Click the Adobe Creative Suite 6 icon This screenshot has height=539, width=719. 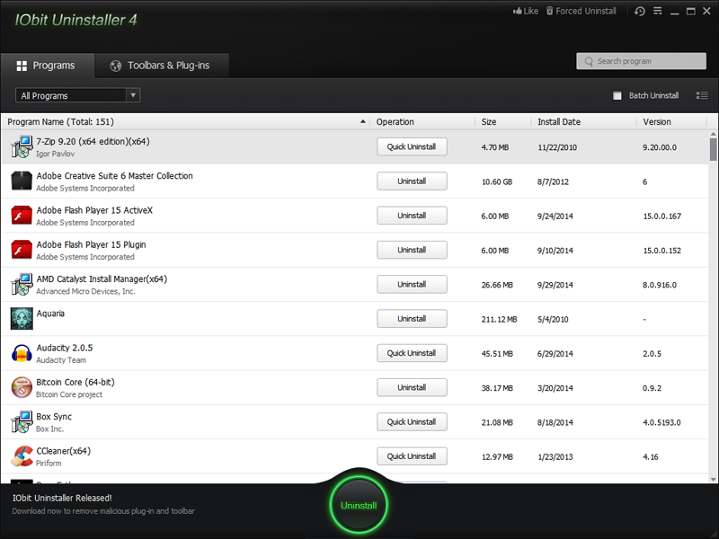tap(22, 181)
